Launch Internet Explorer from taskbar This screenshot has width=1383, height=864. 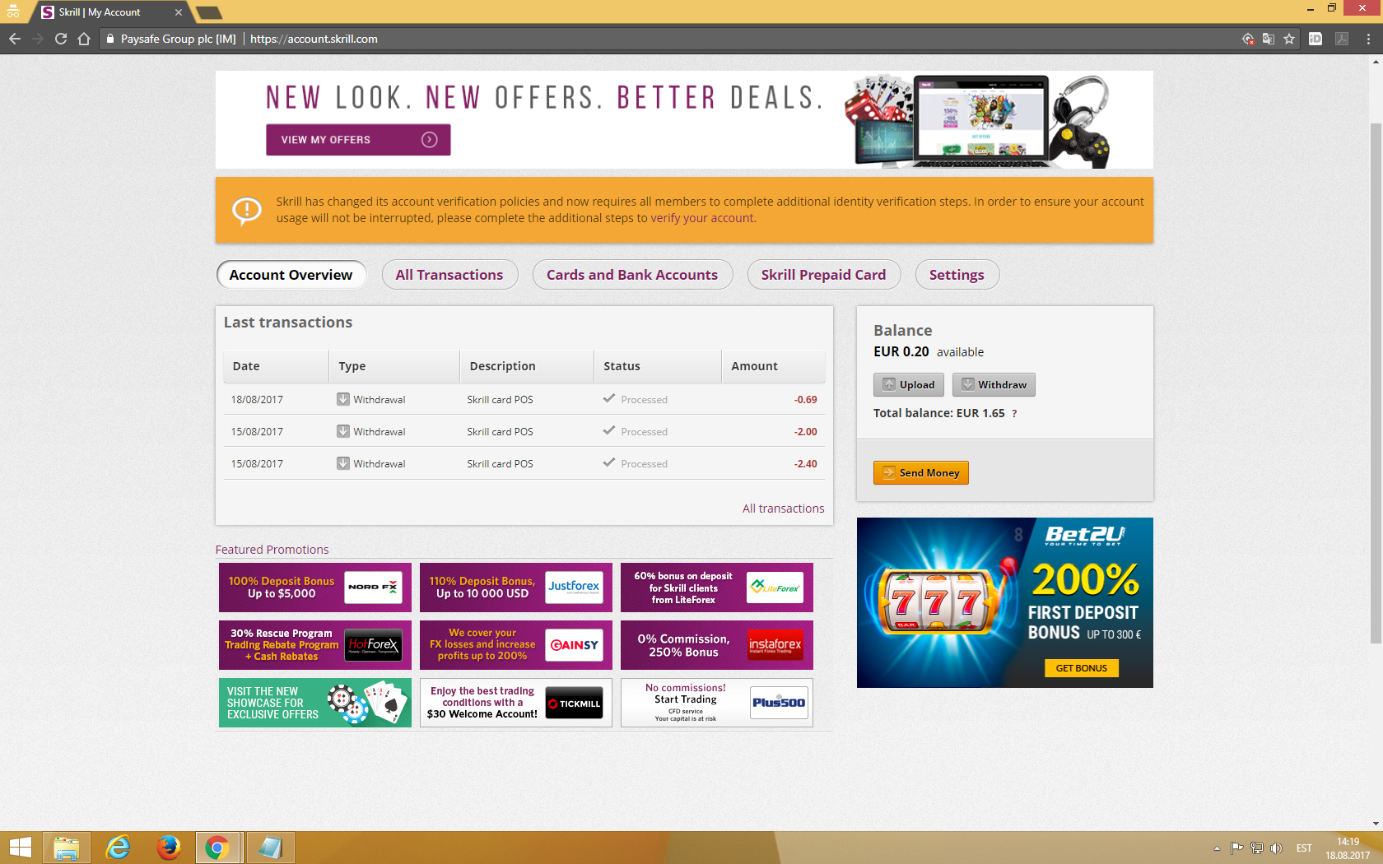coord(118,848)
